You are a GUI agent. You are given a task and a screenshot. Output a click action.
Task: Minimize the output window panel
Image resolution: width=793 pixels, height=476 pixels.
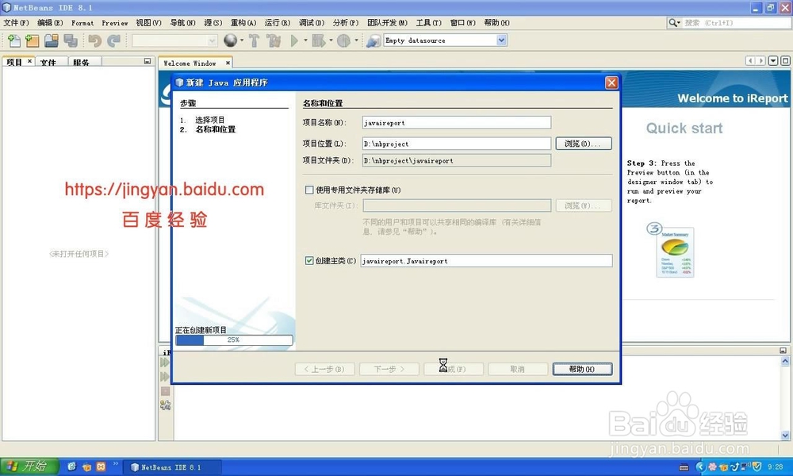coord(783,350)
